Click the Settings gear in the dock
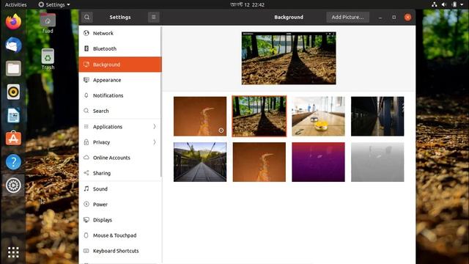The image size is (469, 264). click(x=13, y=186)
